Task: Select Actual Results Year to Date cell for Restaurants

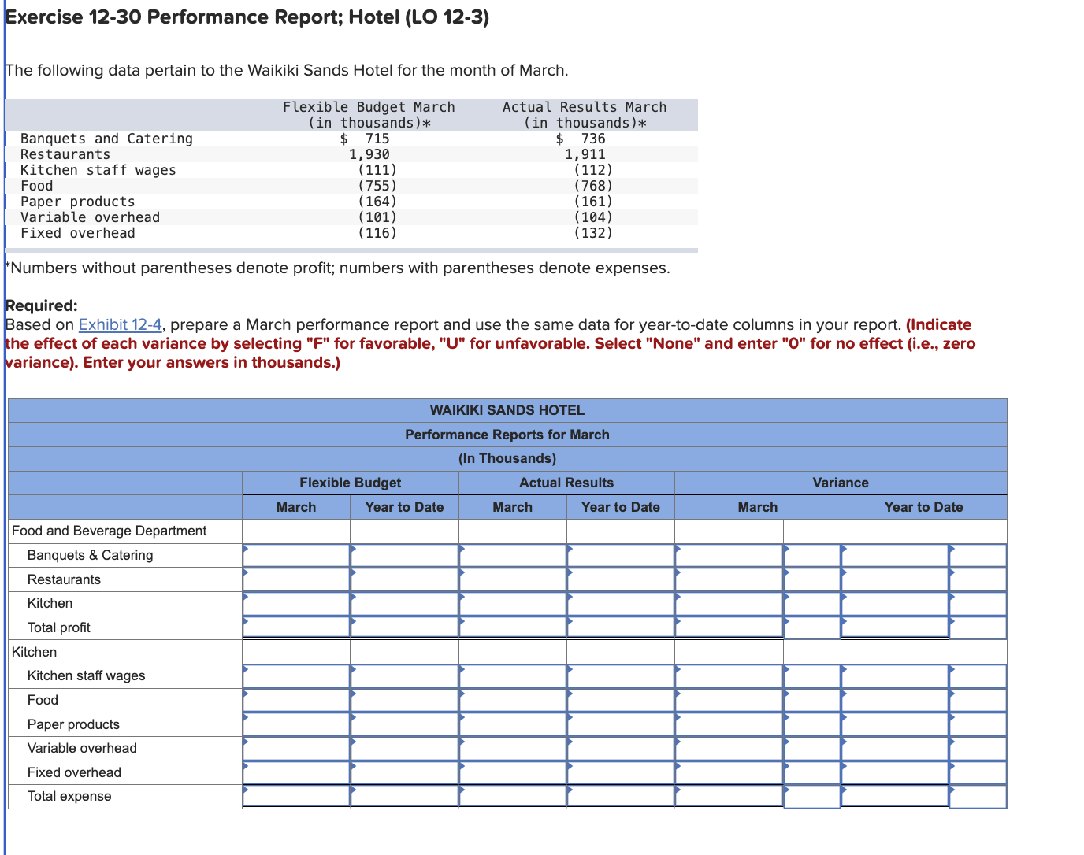Action: (621, 579)
